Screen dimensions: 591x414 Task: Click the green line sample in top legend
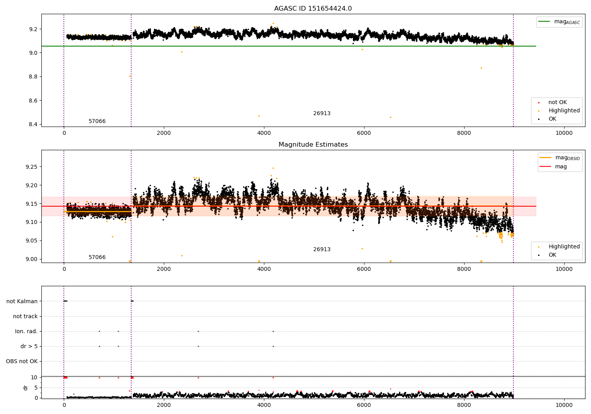(544, 22)
